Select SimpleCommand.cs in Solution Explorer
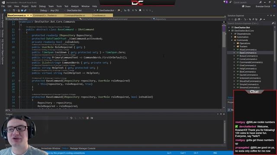Screen dimensions: 277x155 pyautogui.click(x=249, y=84)
